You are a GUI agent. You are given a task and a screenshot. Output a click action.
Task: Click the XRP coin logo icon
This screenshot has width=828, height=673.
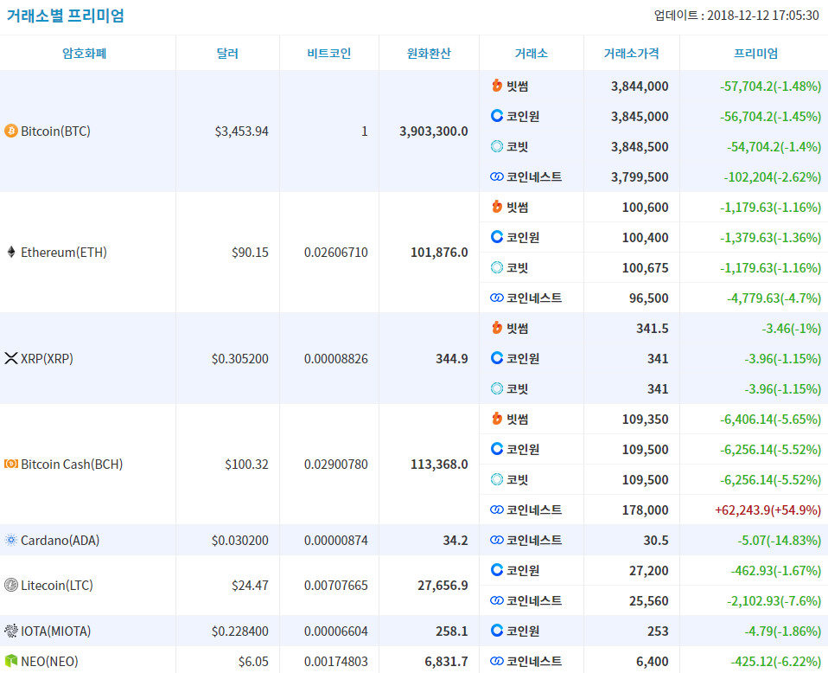pos(11,358)
